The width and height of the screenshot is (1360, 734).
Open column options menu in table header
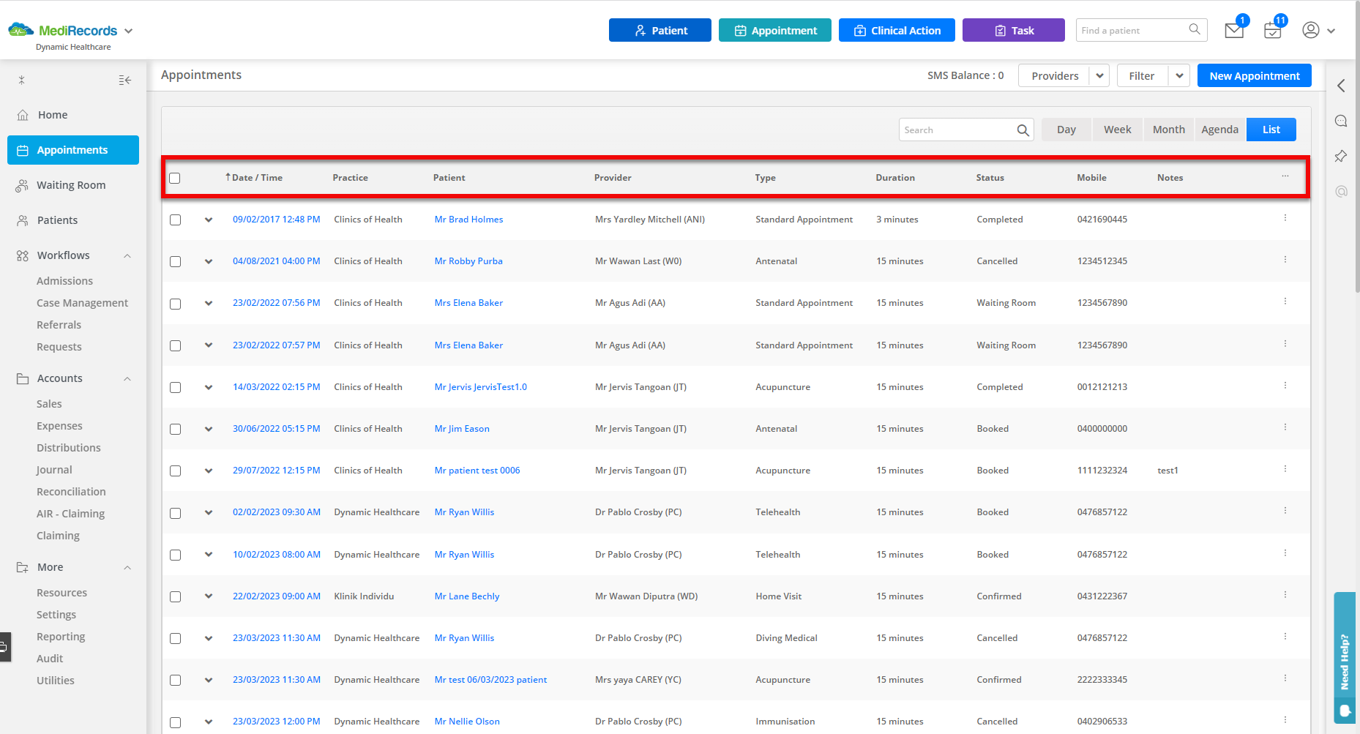[x=1285, y=176]
